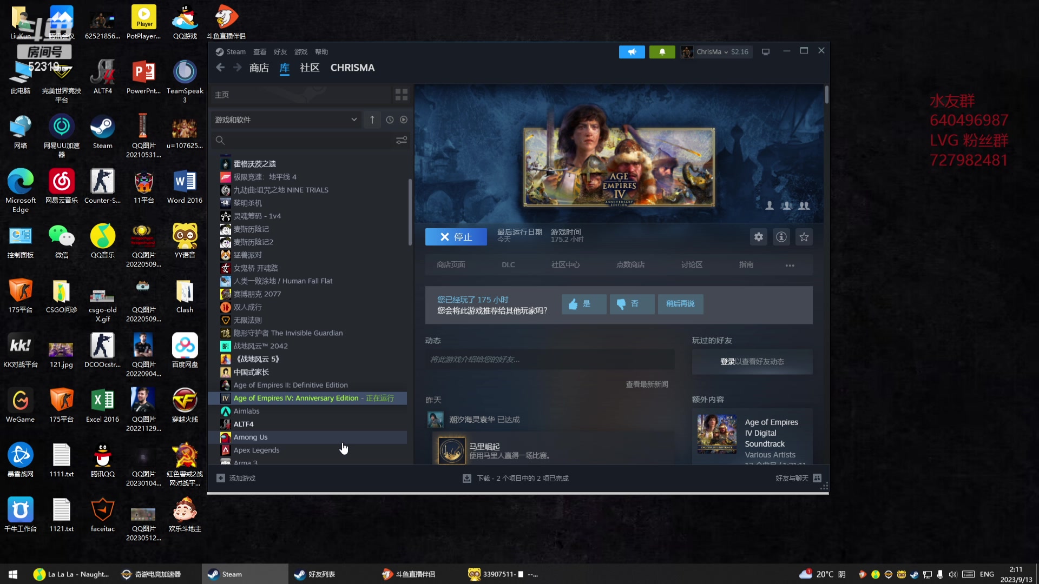Open 下载 downloads status in footer
This screenshot has height=584, width=1039.
[x=516, y=479]
